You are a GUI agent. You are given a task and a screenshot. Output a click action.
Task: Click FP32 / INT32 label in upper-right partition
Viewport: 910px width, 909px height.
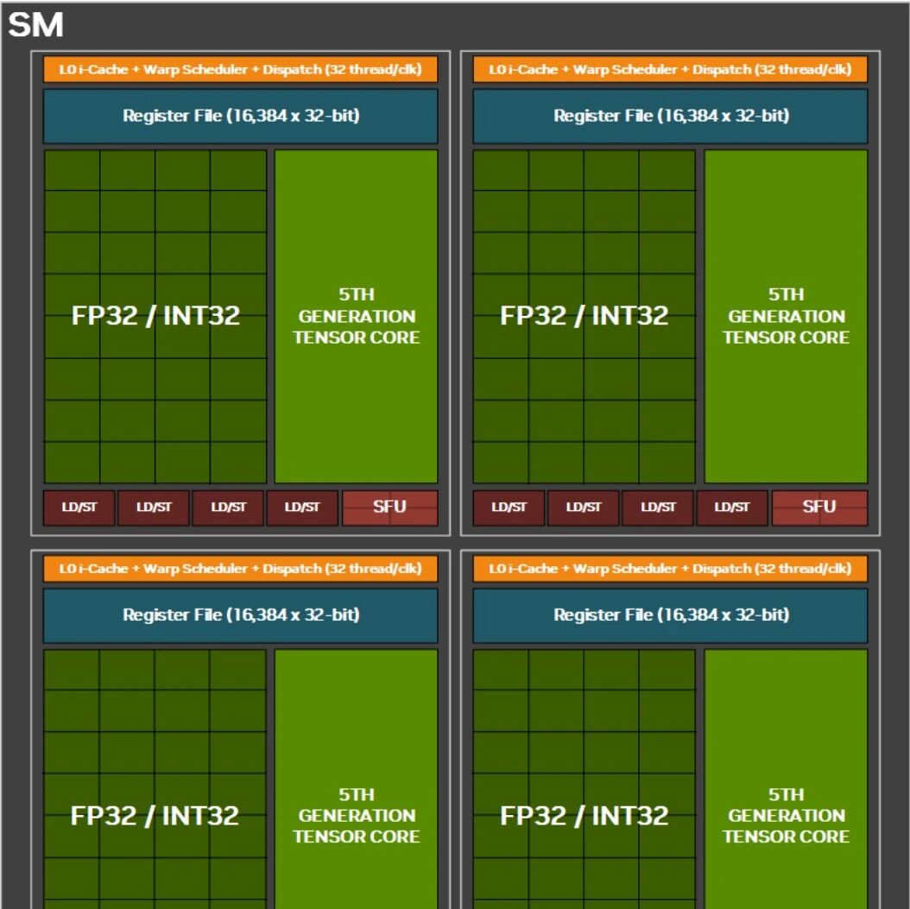(585, 316)
